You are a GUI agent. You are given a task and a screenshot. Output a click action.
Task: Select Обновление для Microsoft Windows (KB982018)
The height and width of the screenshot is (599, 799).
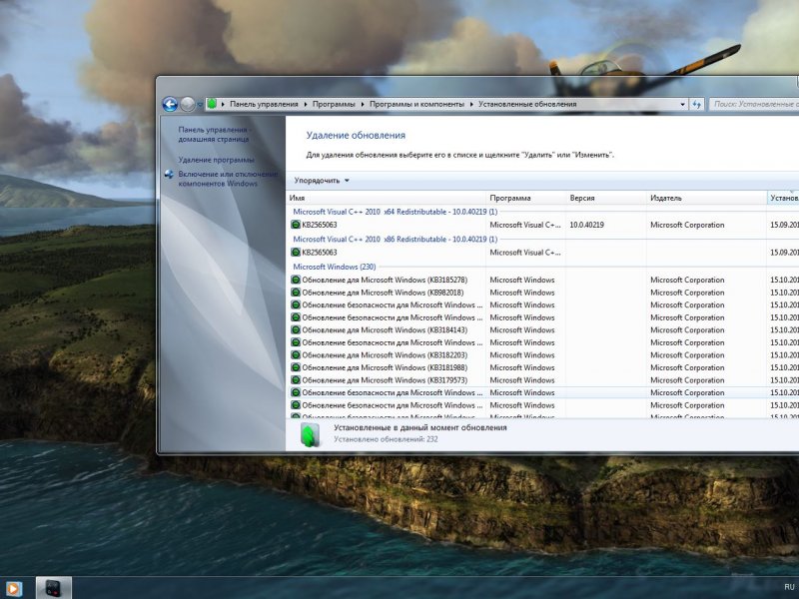(x=383, y=293)
